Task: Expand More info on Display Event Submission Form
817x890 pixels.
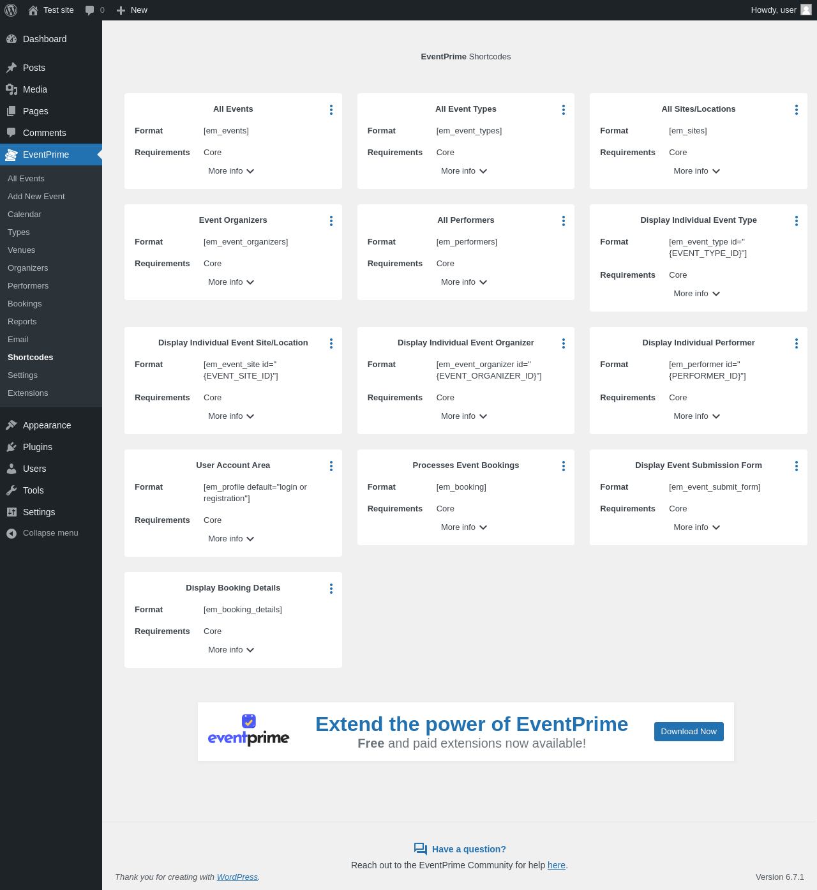Action: point(697,527)
